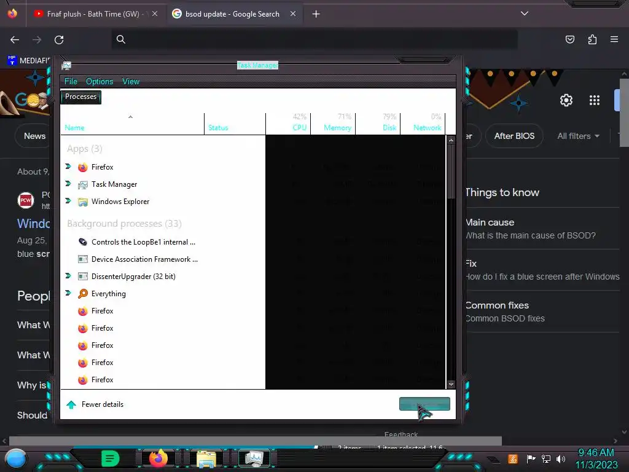Close the Fnaf plush YouTube tab
This screenshot has width=629, height=472.
tap(155, 14)
